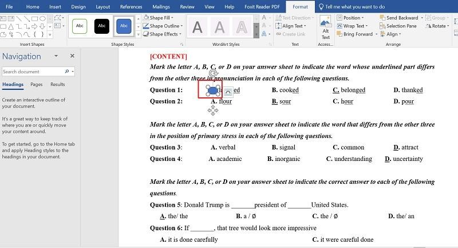Screen dimensions: 458x248
Task: Switch to the Home tab
Action: (33, 6)
